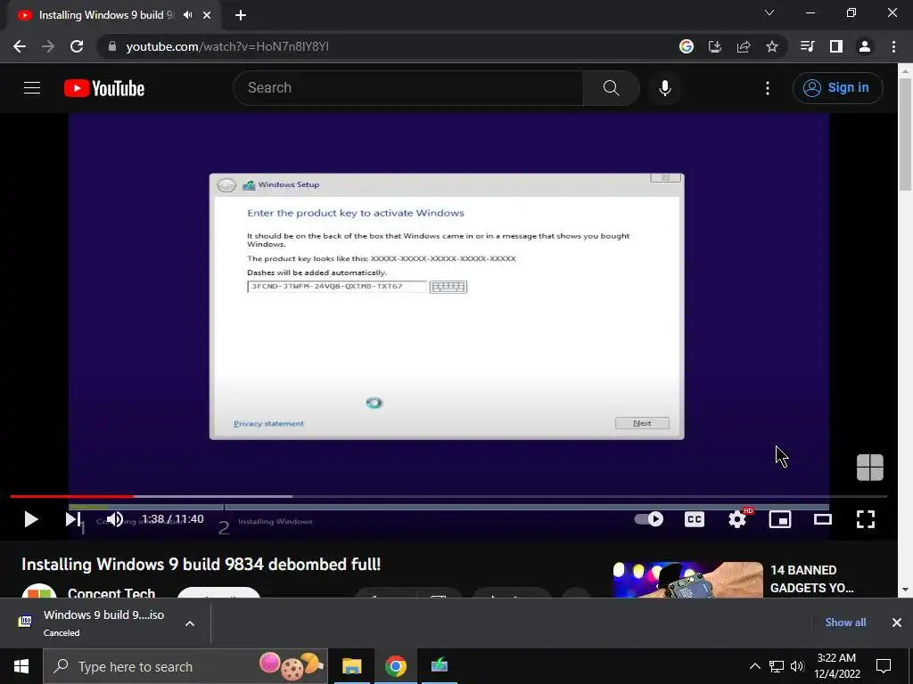The image size is (913, 684).
Task: Open the 14 BANNED GADGETS video title
Action: point(811,579)
